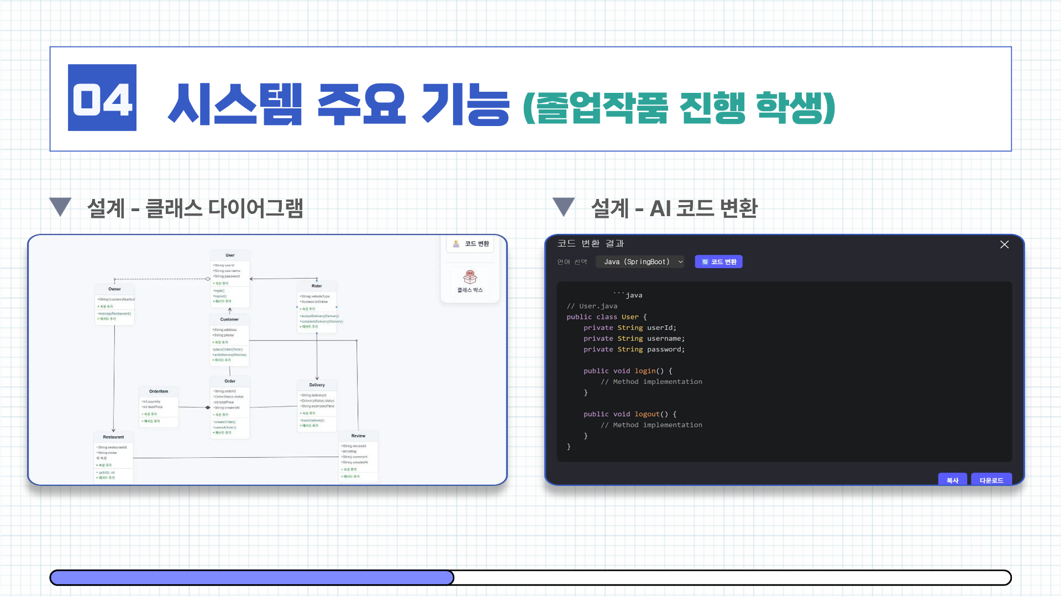
Task: Click the 복사 copy button
Action: pyautogui.click(x=952, y=480)
